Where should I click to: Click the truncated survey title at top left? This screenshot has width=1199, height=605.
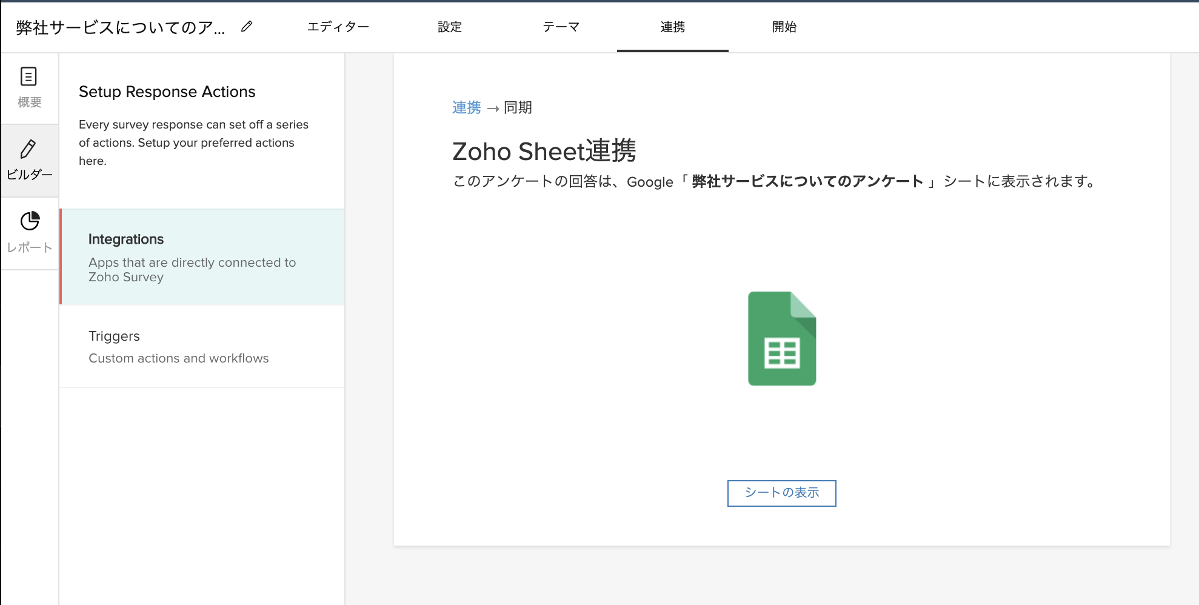coord(121,28)
